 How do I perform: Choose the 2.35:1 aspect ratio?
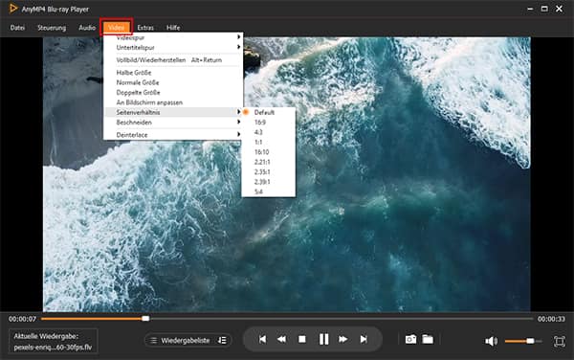coord(269,171)
